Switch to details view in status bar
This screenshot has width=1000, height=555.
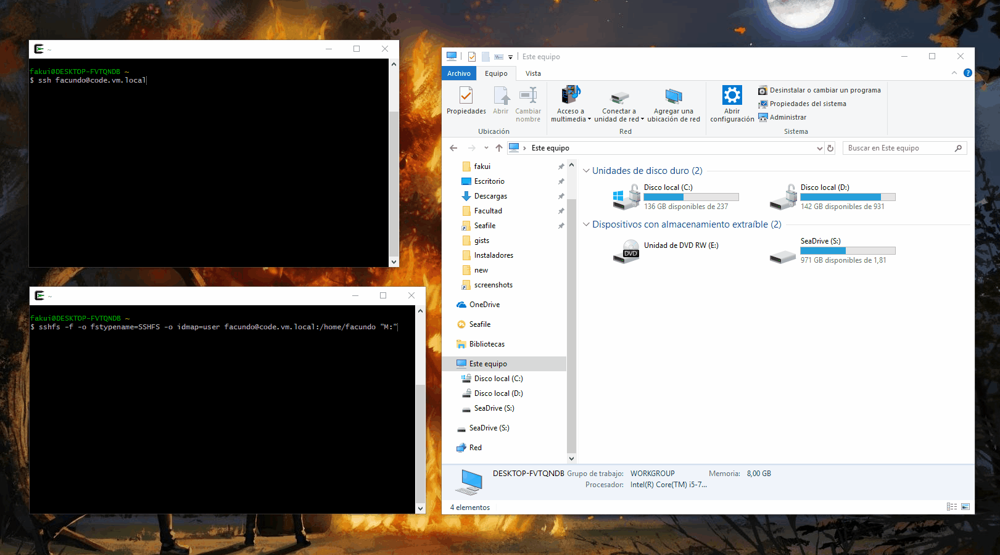952,507
